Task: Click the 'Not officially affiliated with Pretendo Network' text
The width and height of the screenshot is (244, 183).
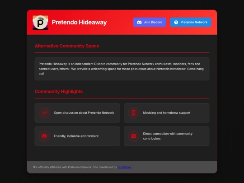Action: tap(62, 167)
